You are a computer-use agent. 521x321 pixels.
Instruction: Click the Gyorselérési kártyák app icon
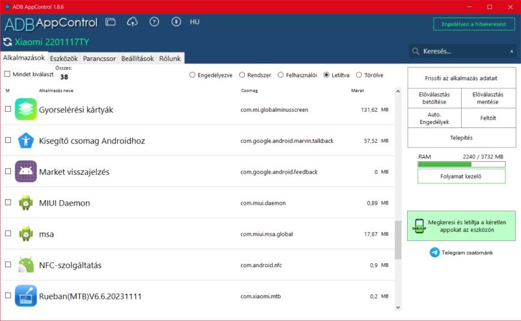point(26,109)
